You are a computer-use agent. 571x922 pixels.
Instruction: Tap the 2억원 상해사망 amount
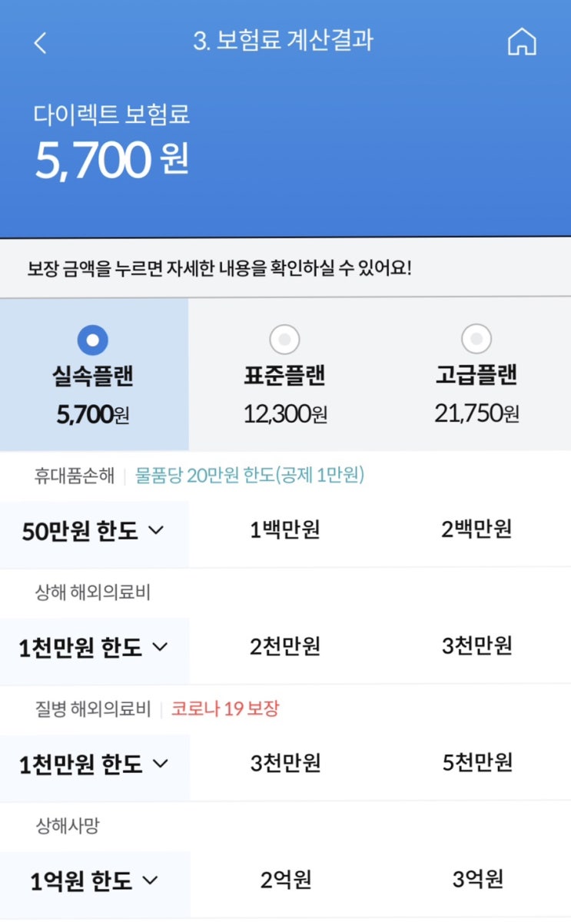[285, 881]
